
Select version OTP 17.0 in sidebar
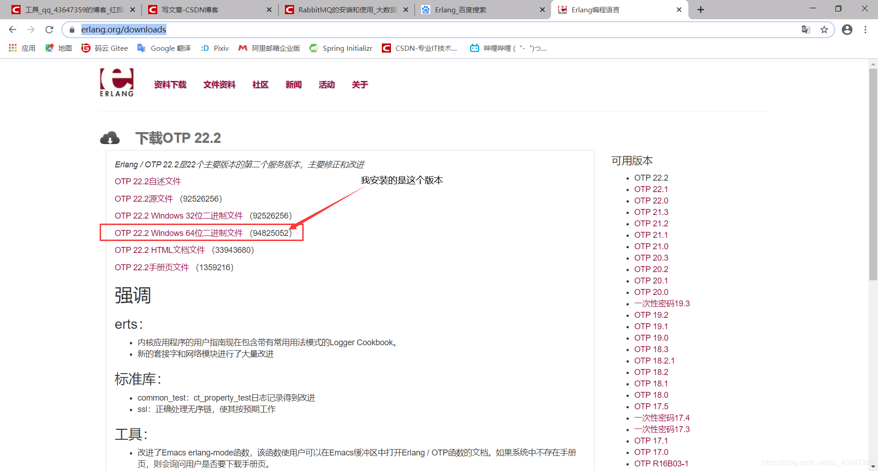pyautogui.click(x=651, y=452)
